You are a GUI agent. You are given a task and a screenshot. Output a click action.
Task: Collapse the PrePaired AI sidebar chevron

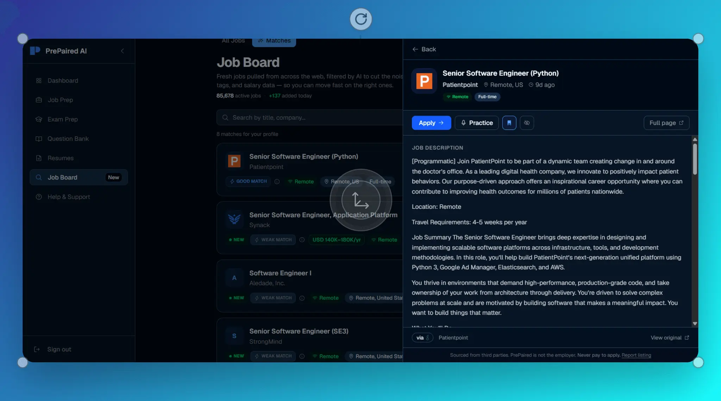tap(123, 51)
